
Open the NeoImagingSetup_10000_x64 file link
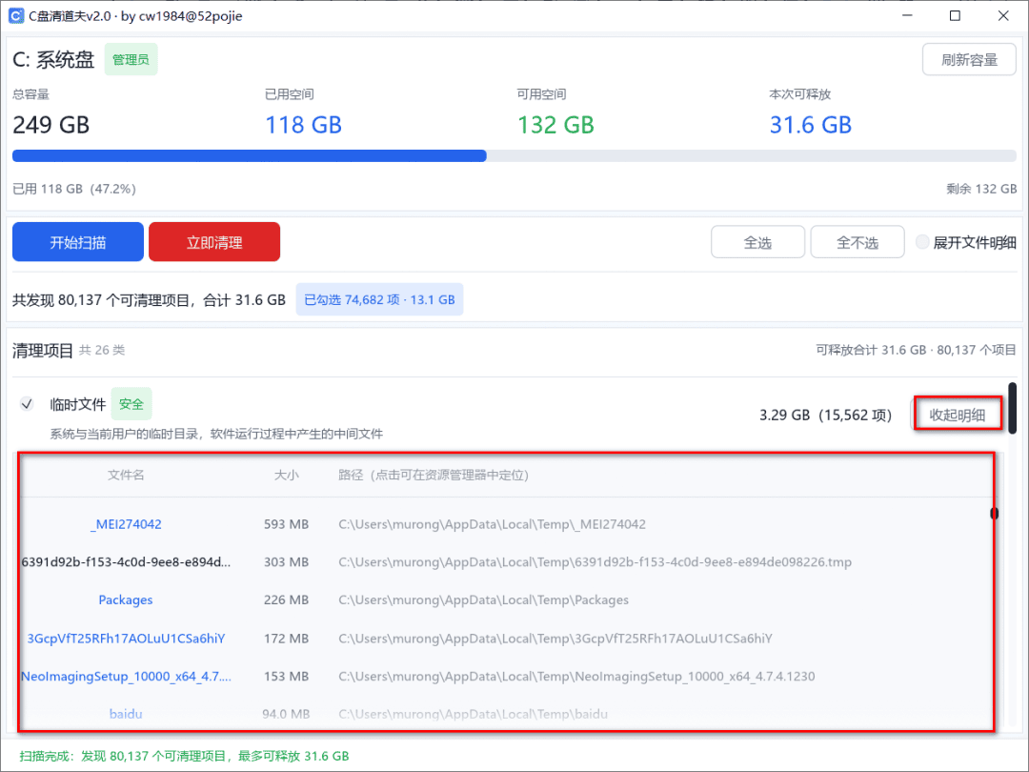click(x=126, y=676)
